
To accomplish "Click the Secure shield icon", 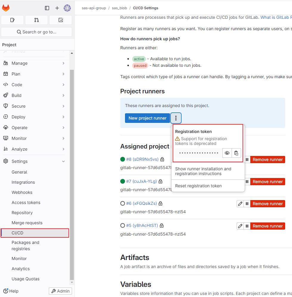I will coord(6,106).
